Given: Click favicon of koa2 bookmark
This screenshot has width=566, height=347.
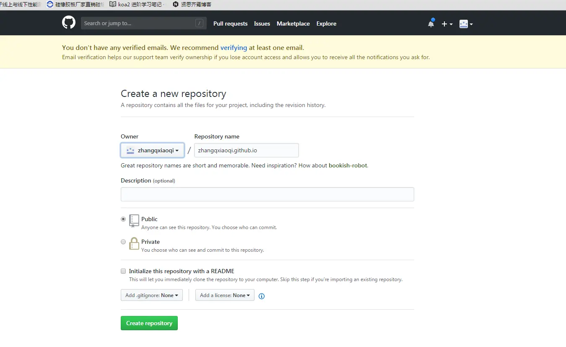Looking at the screenshot, I should click(113, 4).
